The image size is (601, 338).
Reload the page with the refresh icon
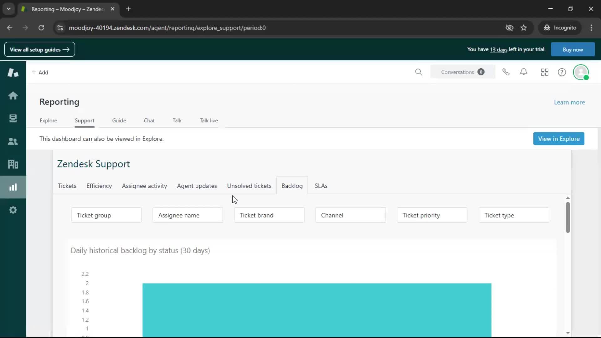41,28
